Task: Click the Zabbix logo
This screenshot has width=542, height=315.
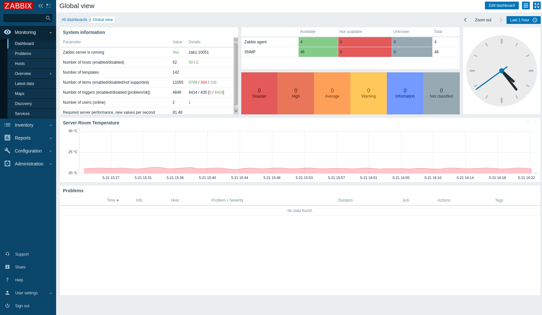Action: point(18,6)
